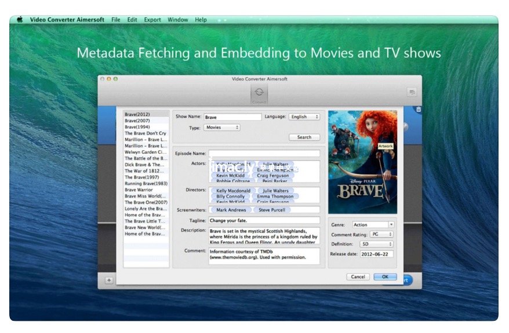Select 'Brave New World(...' result

(146, 227)
